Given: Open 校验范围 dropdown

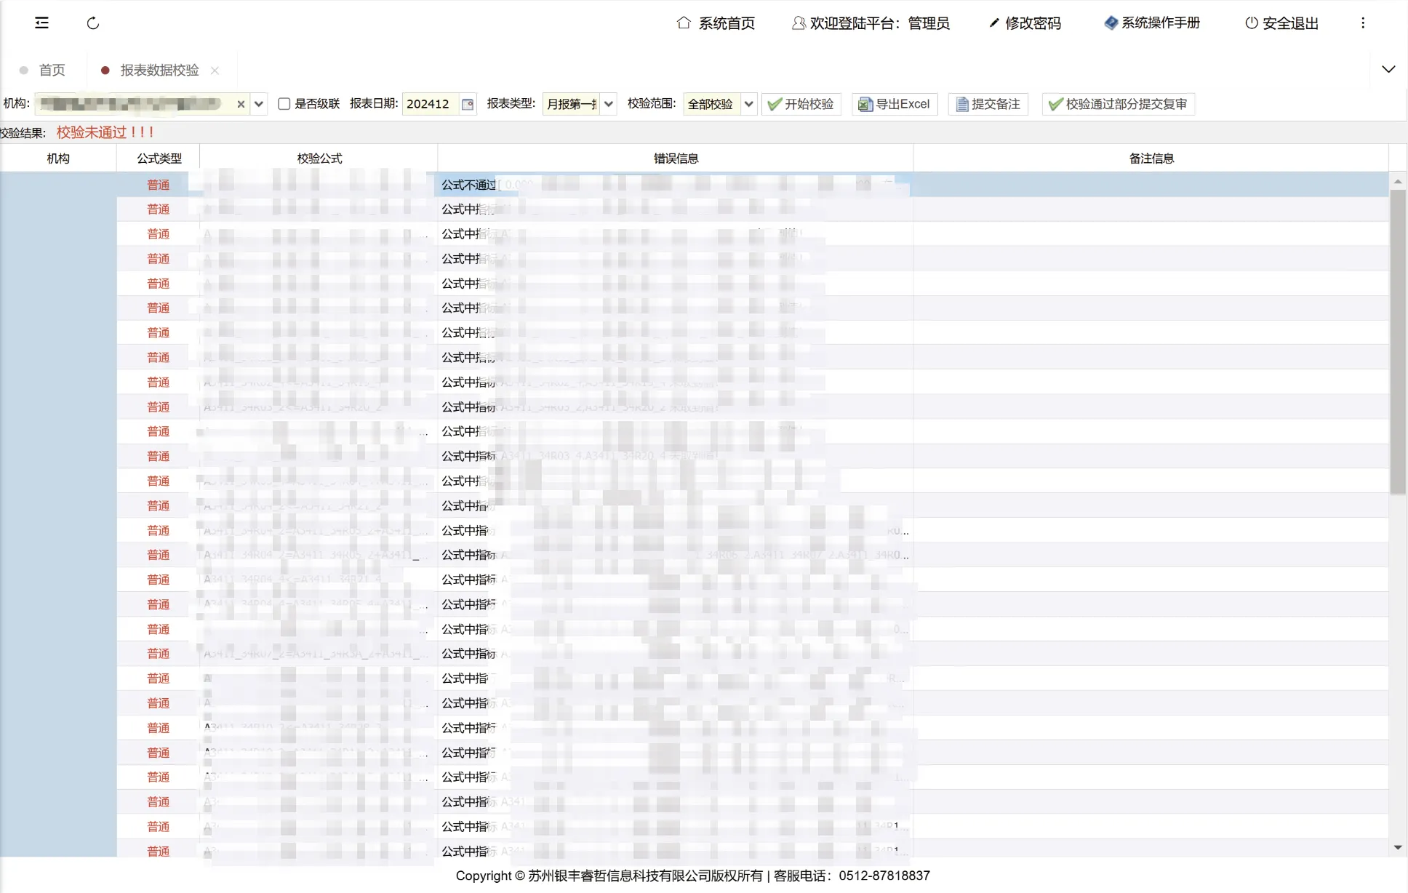Looking at the screenshot, I should point(748,104).
